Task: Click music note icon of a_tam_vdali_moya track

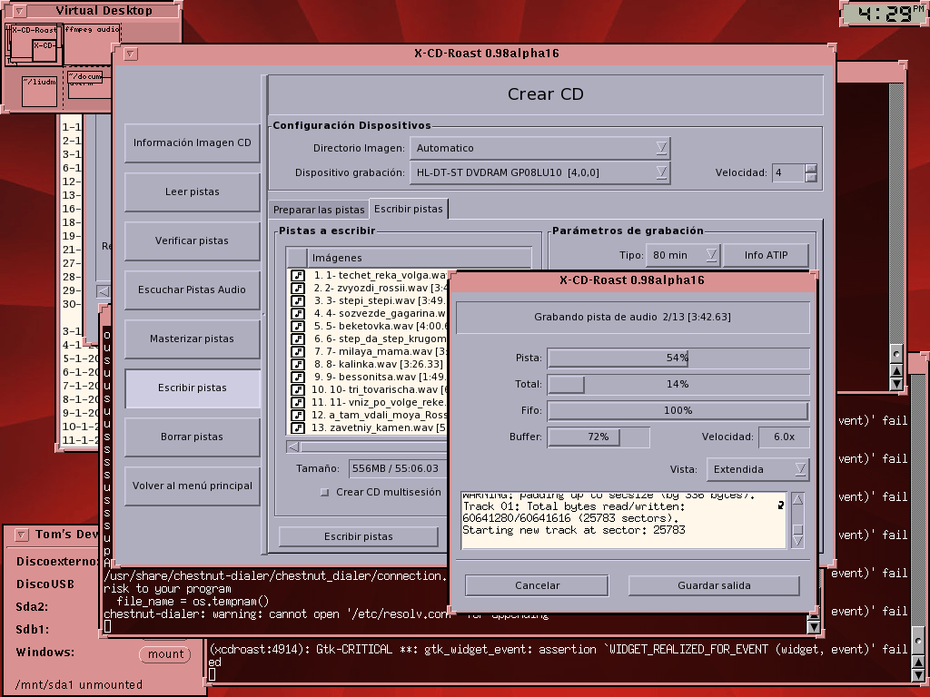Action: [298, 415]
